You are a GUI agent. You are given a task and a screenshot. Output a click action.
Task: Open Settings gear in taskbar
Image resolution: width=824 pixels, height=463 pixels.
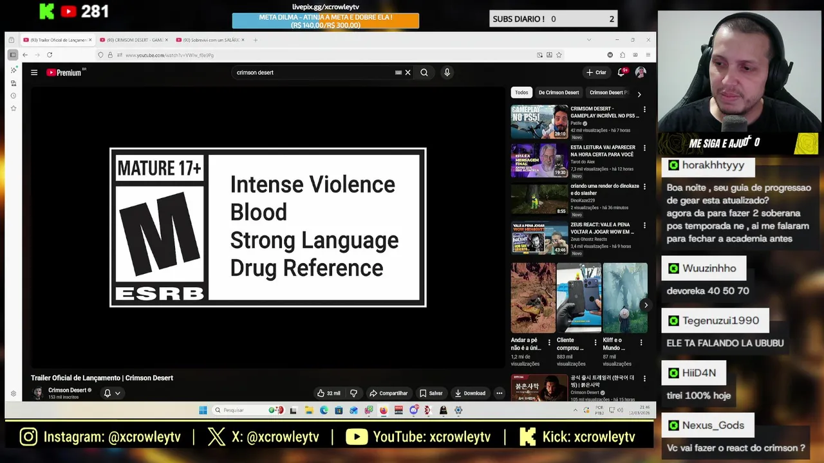click(458, 410)
